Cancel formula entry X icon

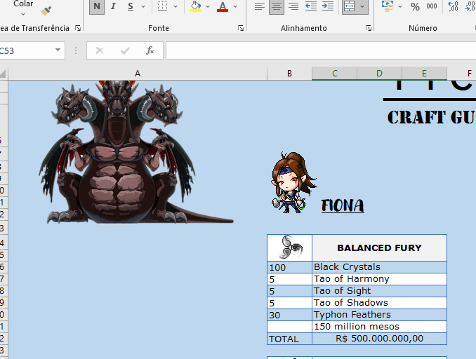coord(100,50)
